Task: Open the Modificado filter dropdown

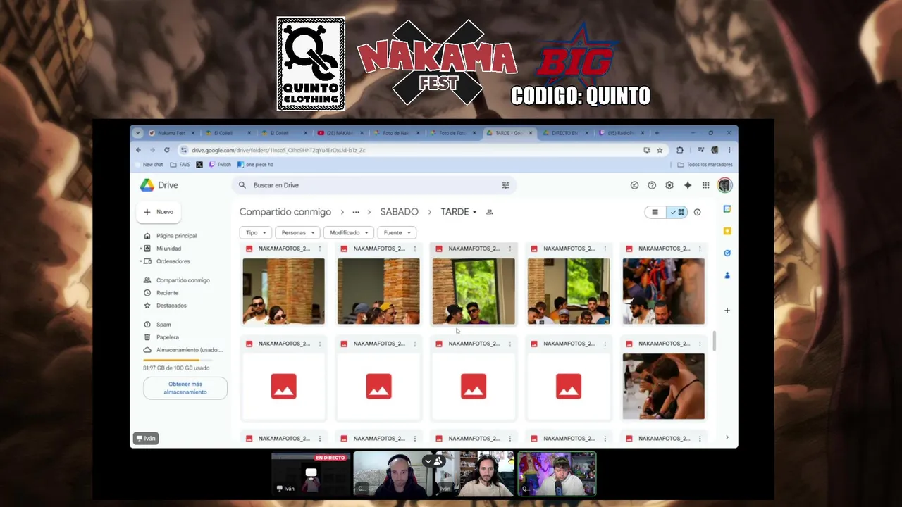Action: 348,232
